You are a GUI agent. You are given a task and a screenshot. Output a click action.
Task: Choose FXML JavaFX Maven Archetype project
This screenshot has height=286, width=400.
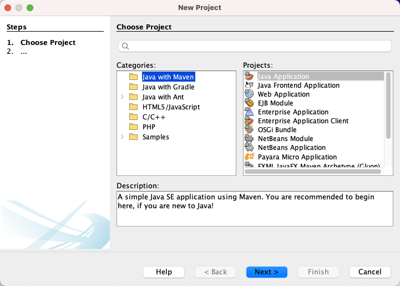[318, 165]
